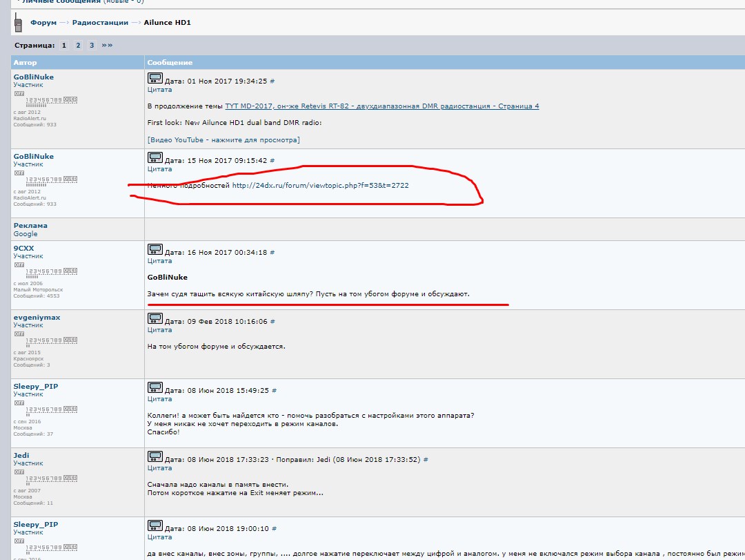Image resolution: width=745 pixels, height=560 pixels.
Task: Open Jedi user profile
Action: [21, 455]
